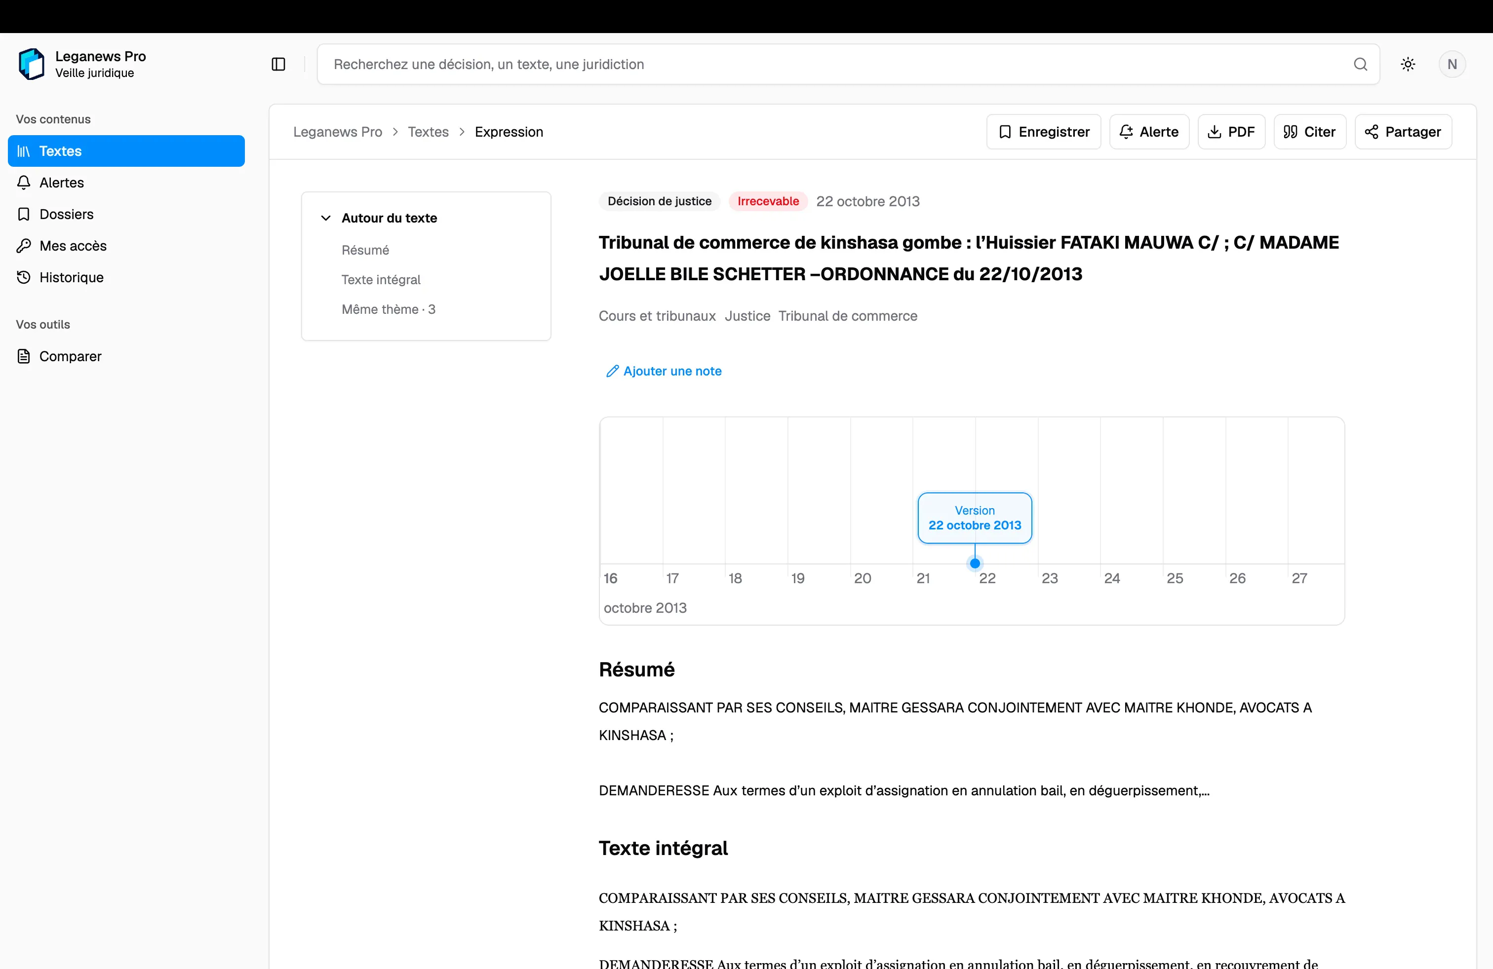Select the Version 22 octobre 2013 card
Screen dimensions: 1493x969
[x=974, y=518]
